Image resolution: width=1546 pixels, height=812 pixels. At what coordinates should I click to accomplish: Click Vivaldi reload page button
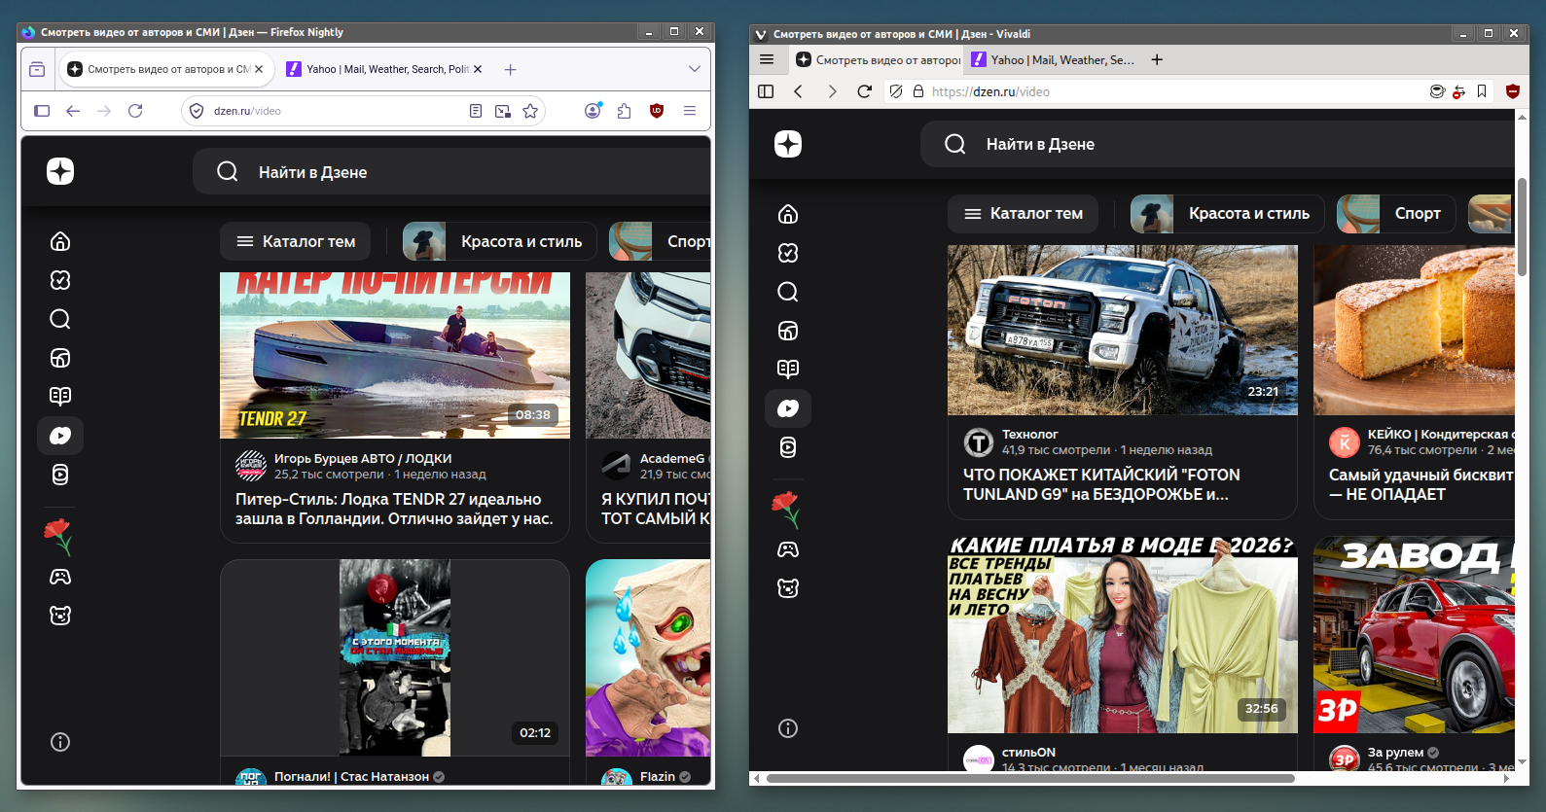tap(864, 91)
